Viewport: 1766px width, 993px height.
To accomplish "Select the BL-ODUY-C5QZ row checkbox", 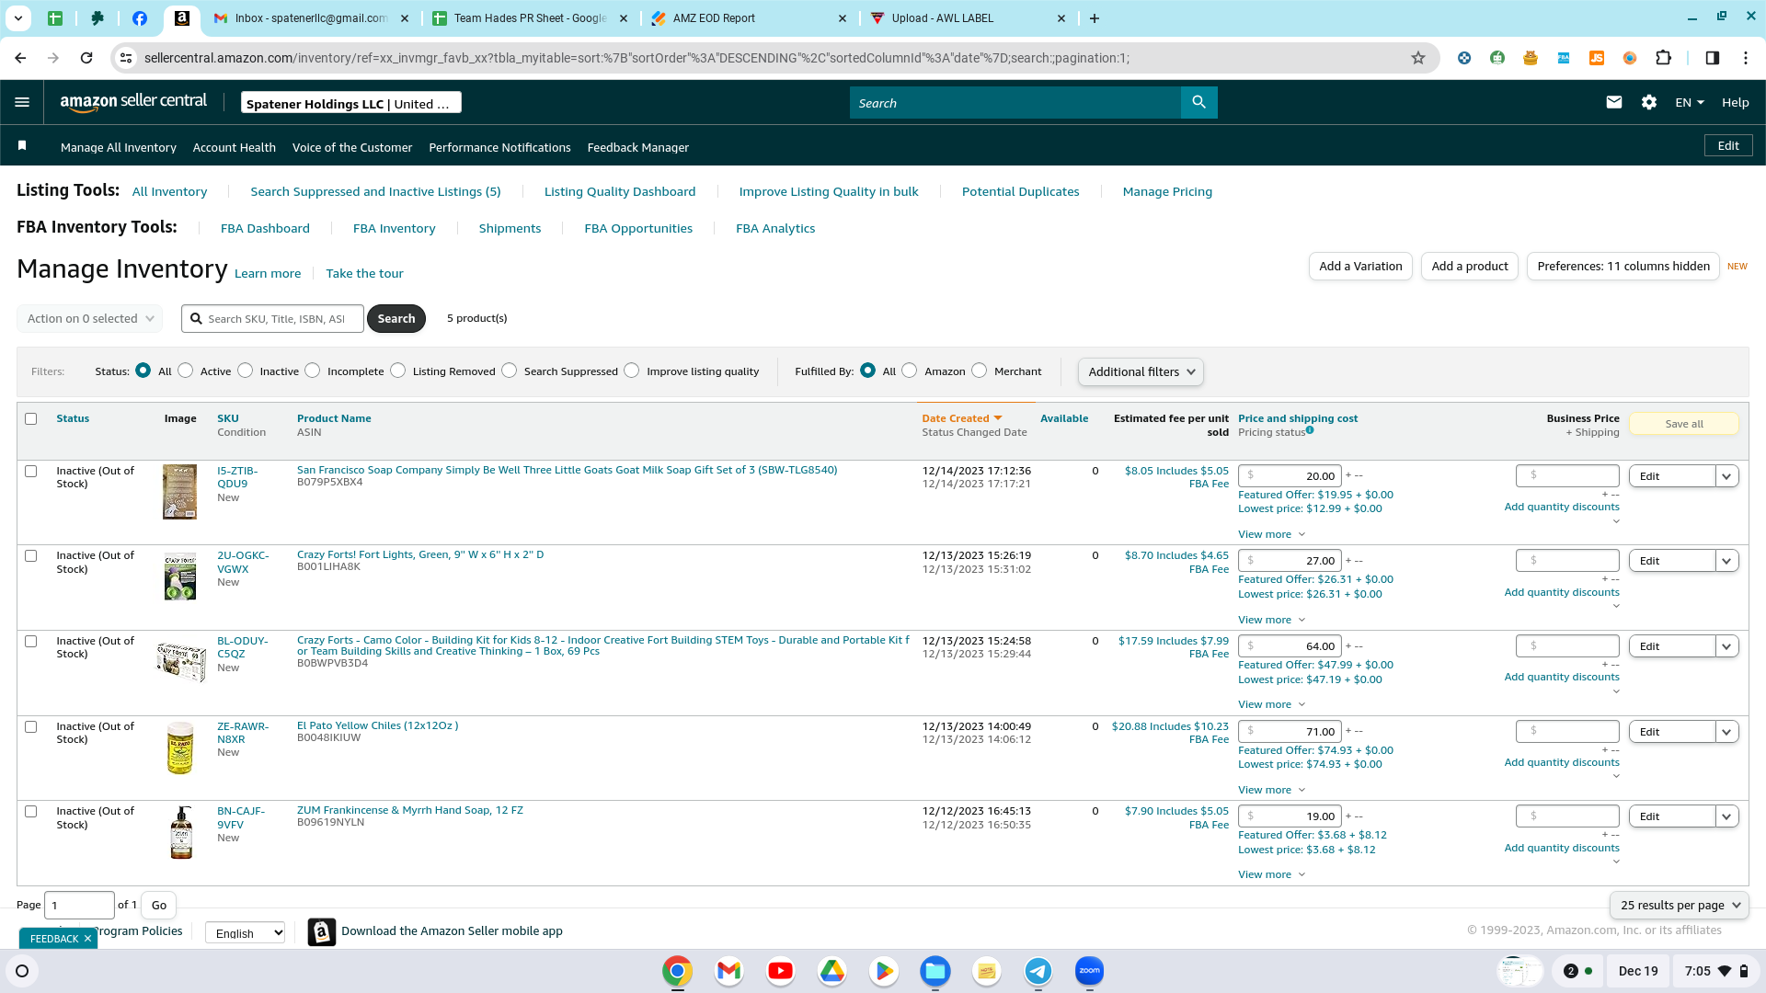I will pyautogui.click(x=30, y=641).
